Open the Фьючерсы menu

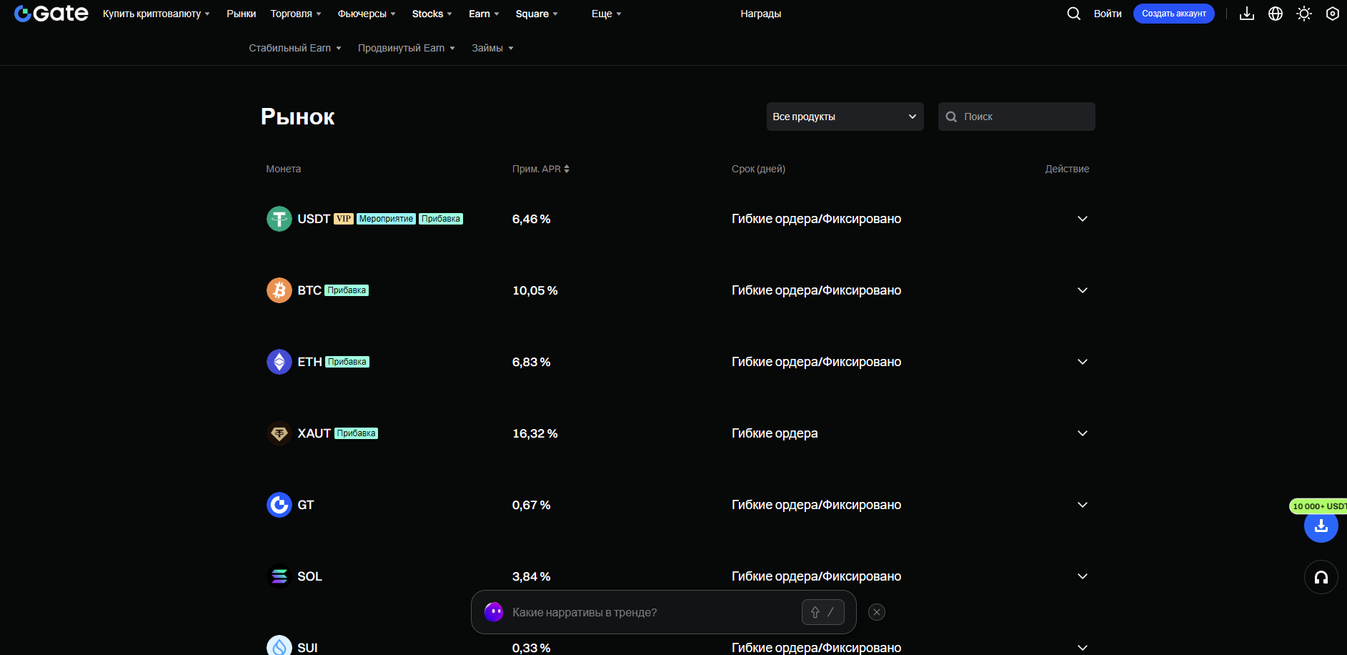click(367, 14)
